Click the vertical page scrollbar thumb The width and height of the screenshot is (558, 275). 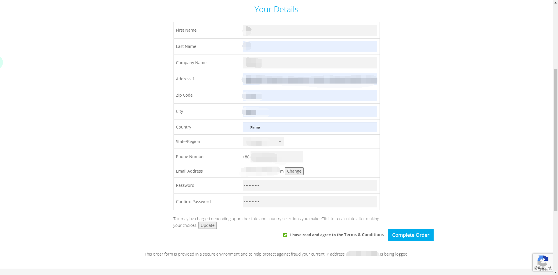(555, 139)
